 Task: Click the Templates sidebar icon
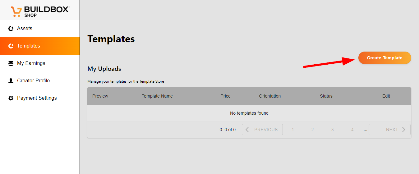click(x=11, y=46)
